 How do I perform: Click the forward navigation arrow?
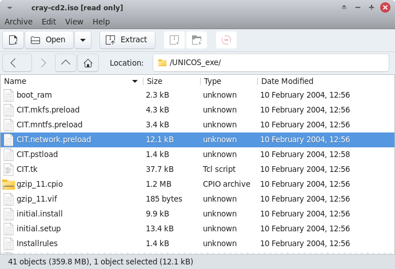click(x=43, y=63)
